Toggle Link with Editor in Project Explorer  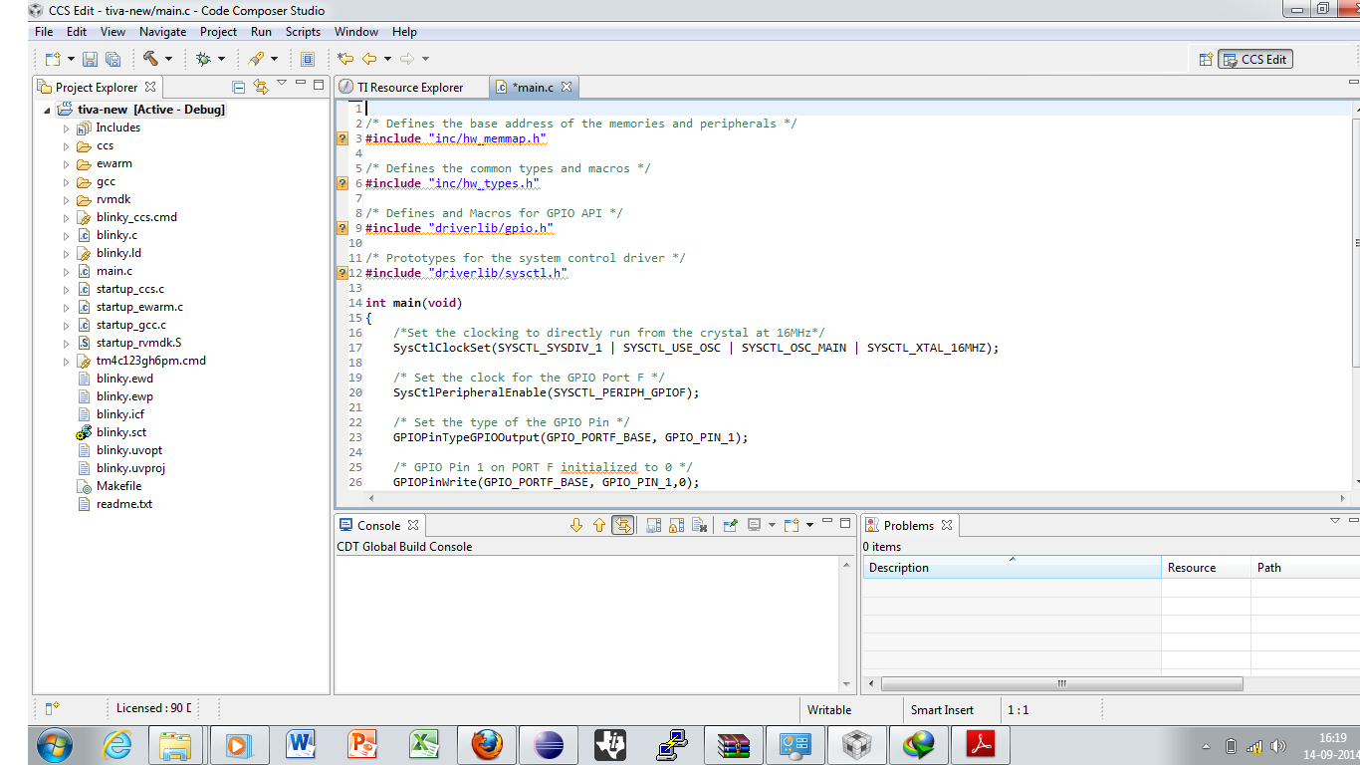[261, 87]
